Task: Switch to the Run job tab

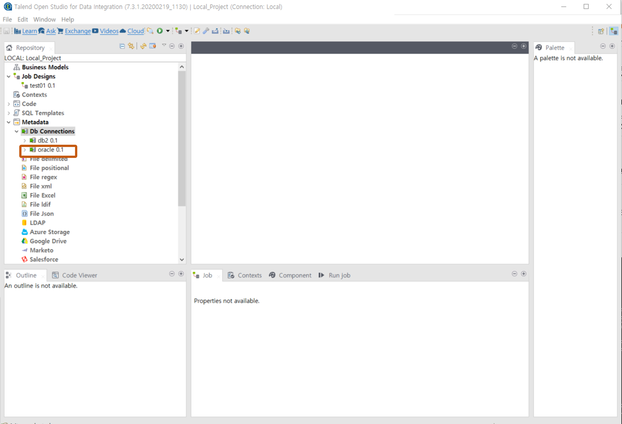Action: pyautogui.click(x=334, y=275)
